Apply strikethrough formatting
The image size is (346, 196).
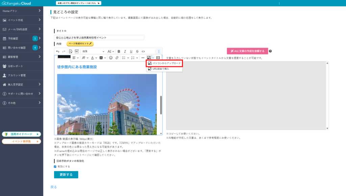point(137,51)
